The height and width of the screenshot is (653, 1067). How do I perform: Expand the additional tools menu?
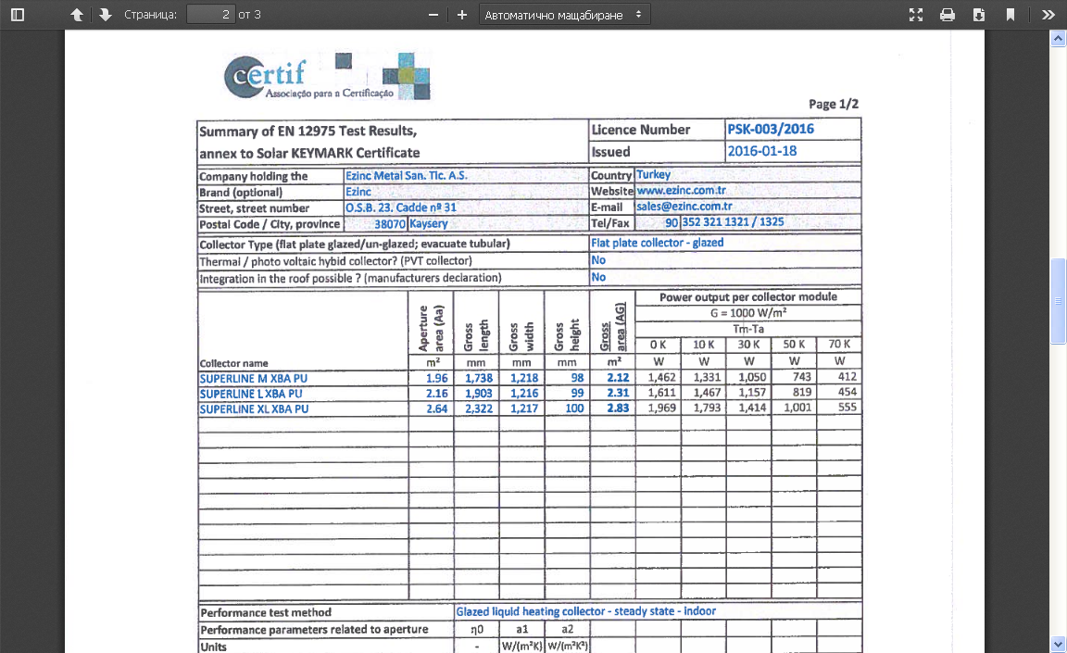pos(1048,15)
